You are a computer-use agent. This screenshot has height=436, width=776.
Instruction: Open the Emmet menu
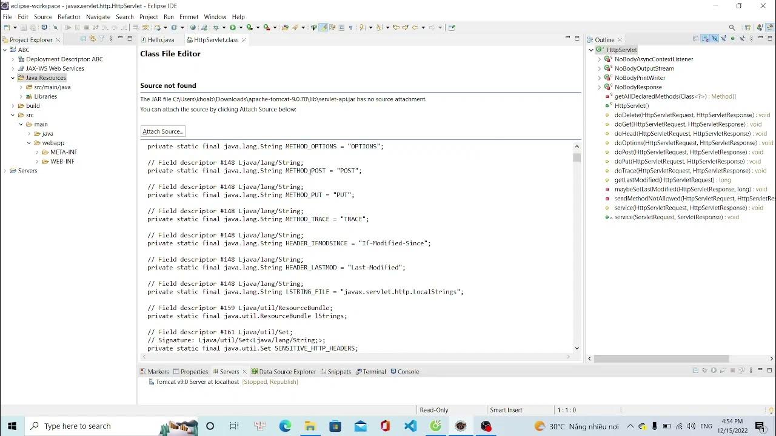189,17
